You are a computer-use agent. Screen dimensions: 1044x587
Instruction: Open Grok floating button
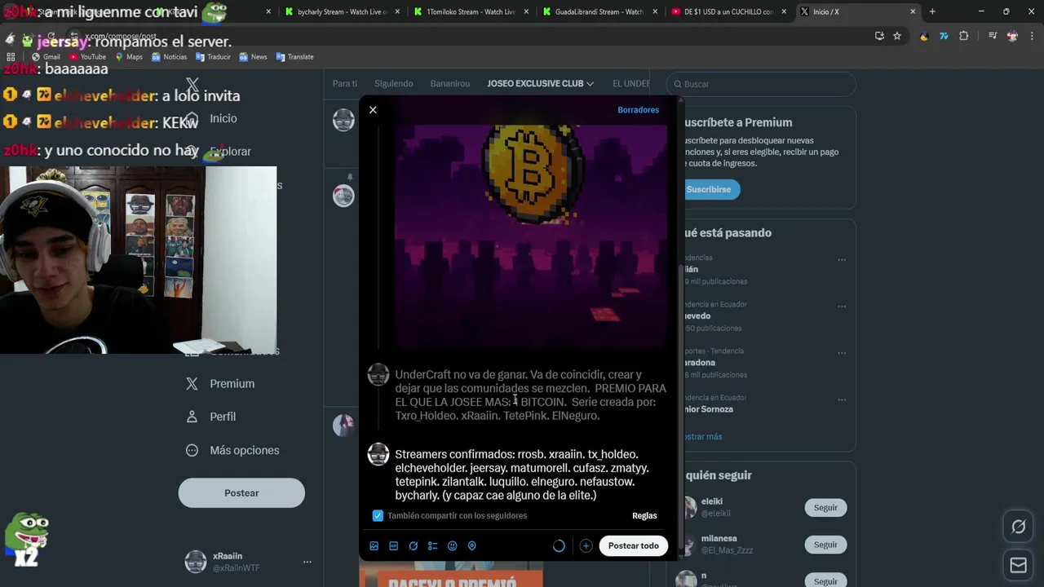click(1018, 527)
